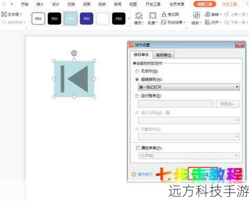Click the tips icon beside 操作技巧

[x=133, y=174]
